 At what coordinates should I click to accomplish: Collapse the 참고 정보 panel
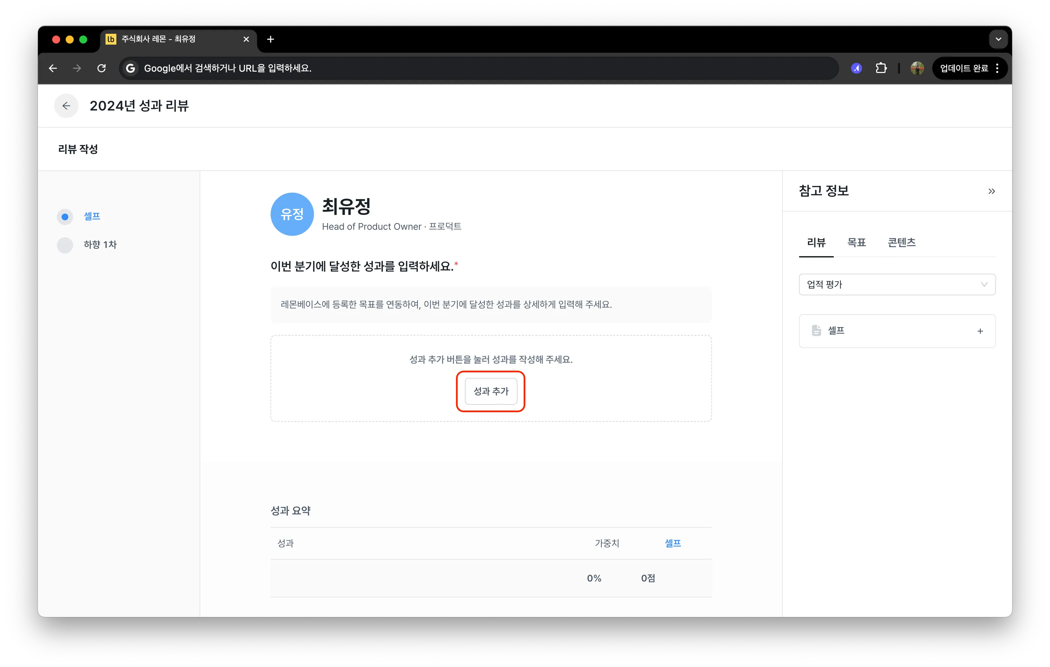(x=991, y=191)
